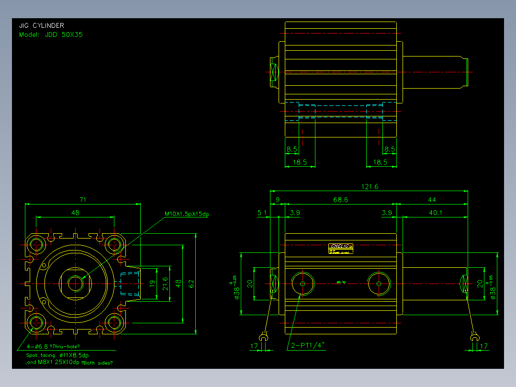Select the vertical '48' dimension beside 62

[178, 284]
